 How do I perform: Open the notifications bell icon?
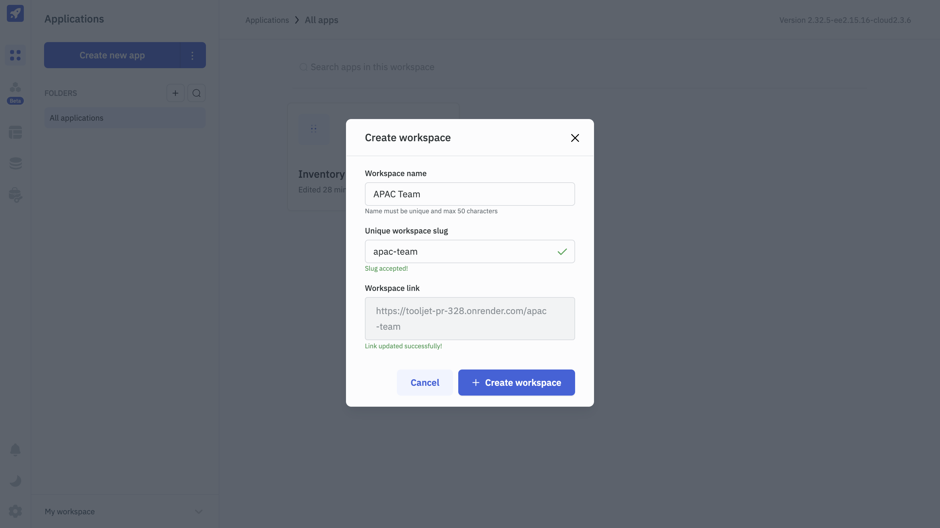15,450
